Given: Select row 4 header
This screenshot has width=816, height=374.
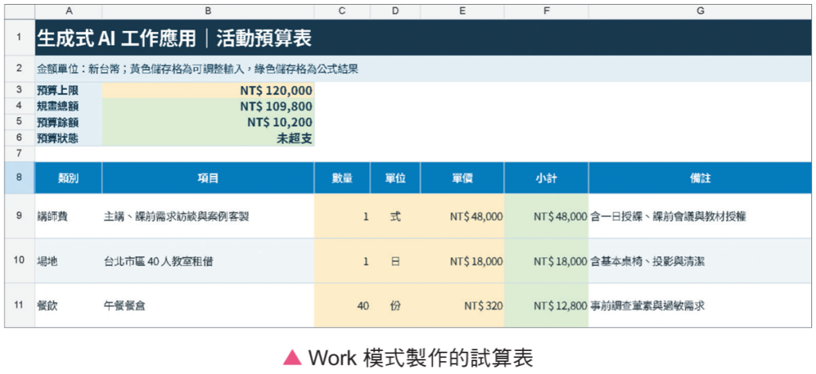Looking at the screenshot, I should [x=20, y=107].
